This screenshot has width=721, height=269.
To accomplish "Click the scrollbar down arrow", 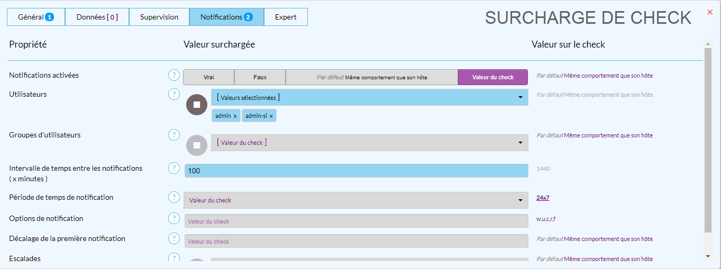I will (x=708, y=256).
